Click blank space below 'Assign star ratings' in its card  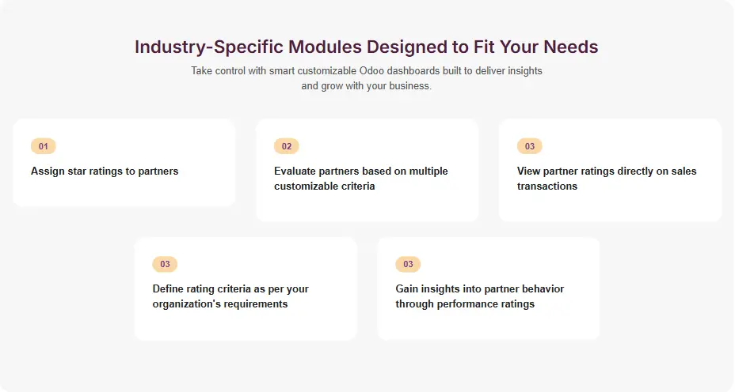point(124,192)
